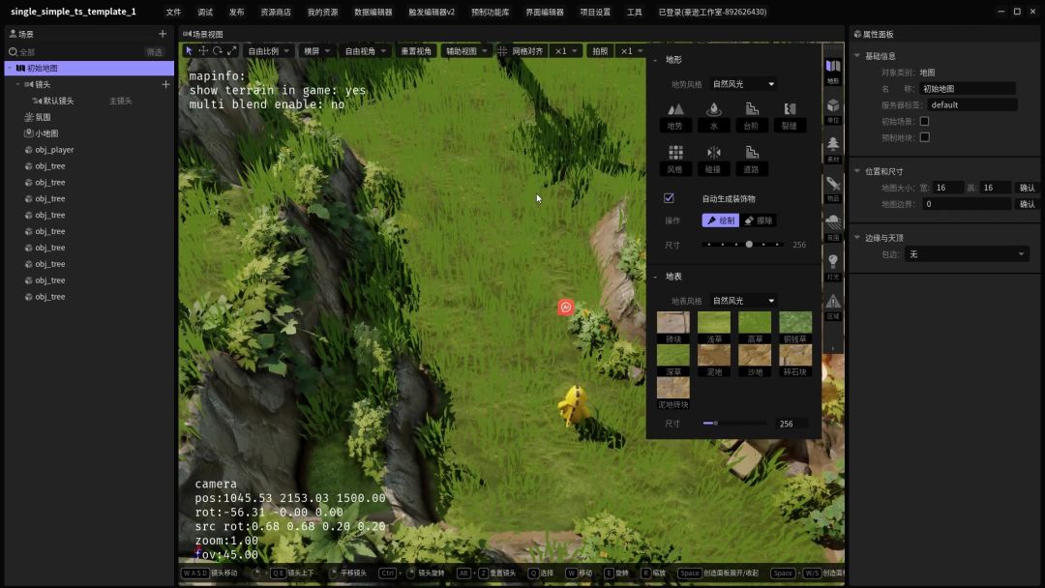1045x588 pixels.
Task: Click the 重置视角 button
Action: pyautogui.click(x=416, y=51)
